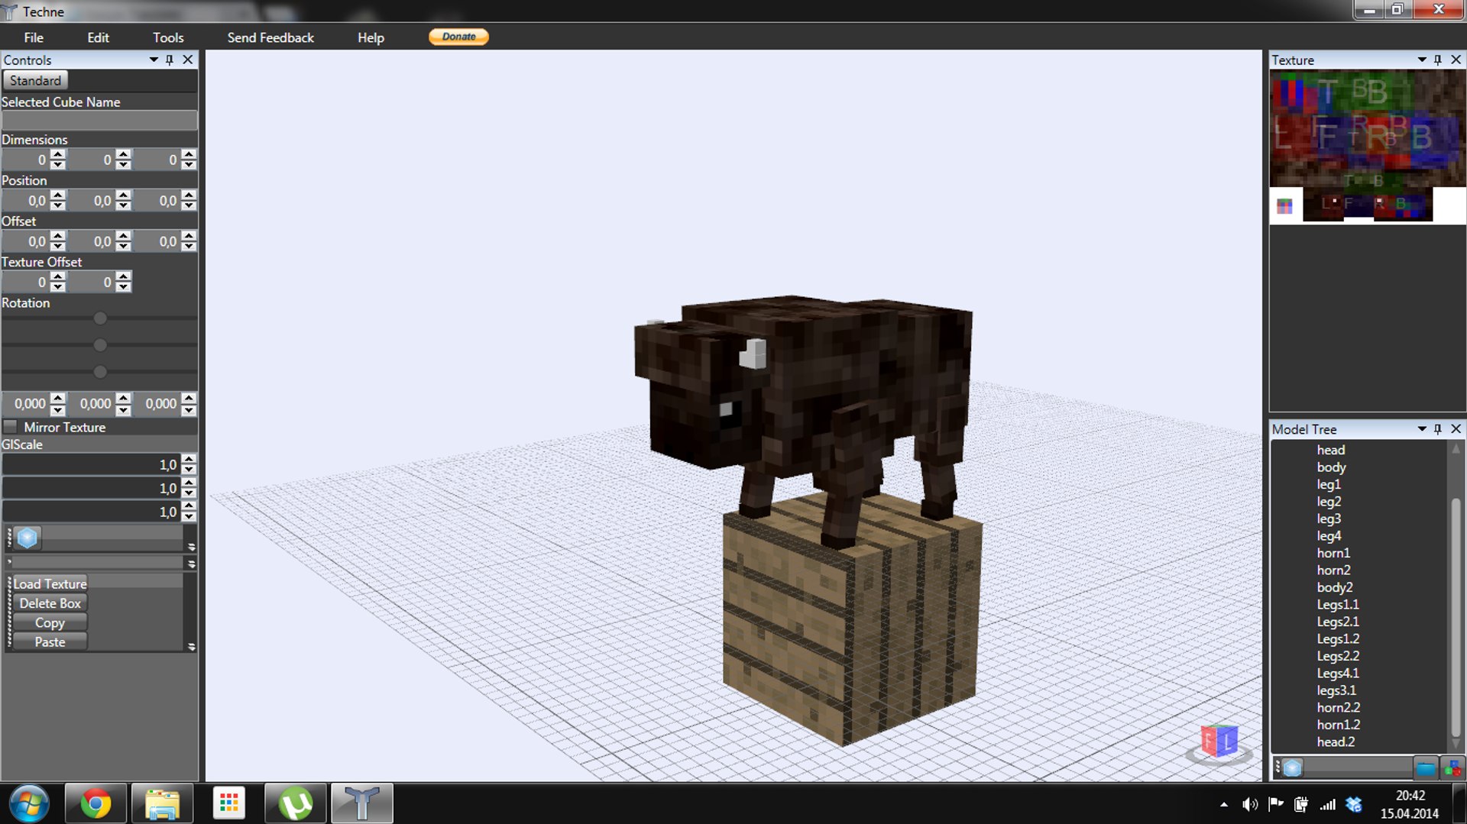The image size is (1467, 824).
Task: Toggle Mirror Texture checkbox
Action: pos(11,427)
